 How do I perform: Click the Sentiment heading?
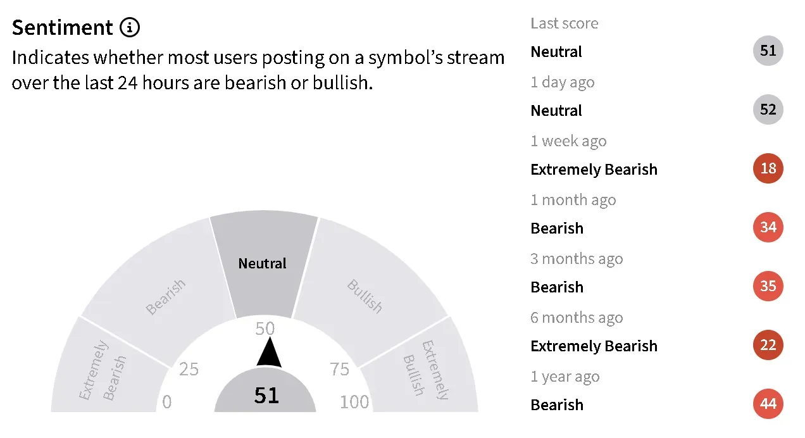click(62, 28)
